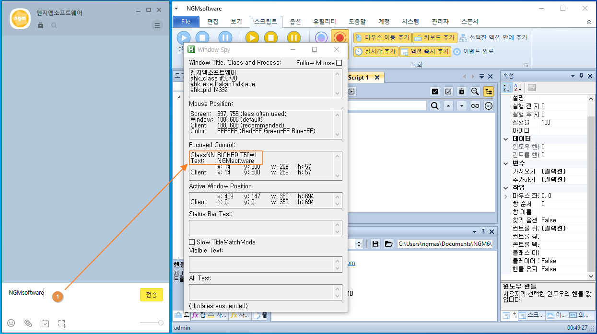Open emoticon picker in KakaoTalk
Screen dimensions: 597x334
[11, 323]
